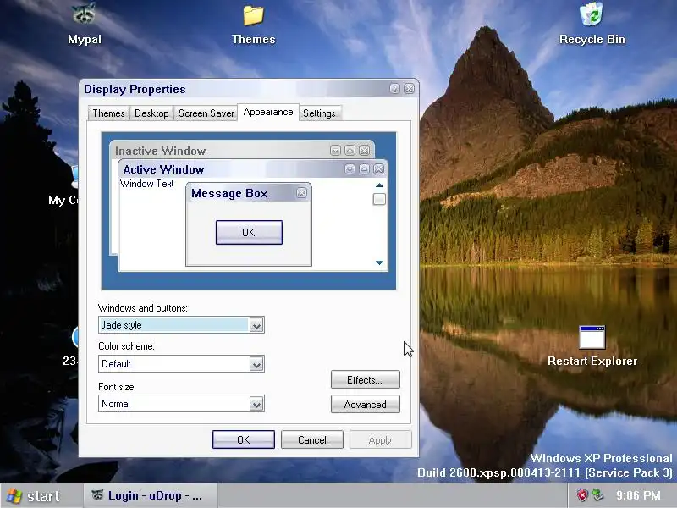This screenshot has width=677, height=508.
Task: Click the Window Text label in preview
Action: click(146, 184)
